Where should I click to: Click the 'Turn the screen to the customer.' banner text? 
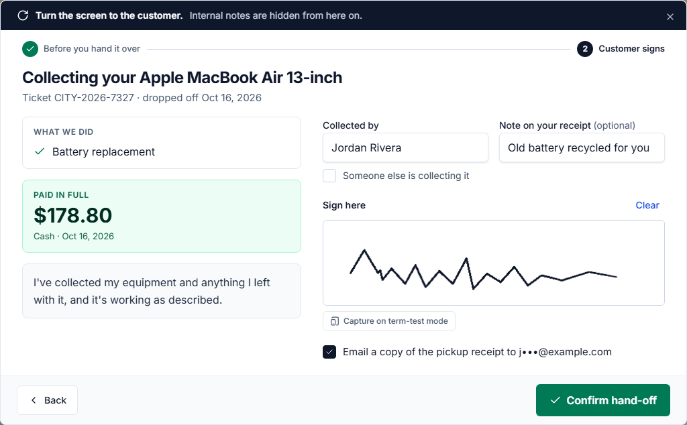109,16
